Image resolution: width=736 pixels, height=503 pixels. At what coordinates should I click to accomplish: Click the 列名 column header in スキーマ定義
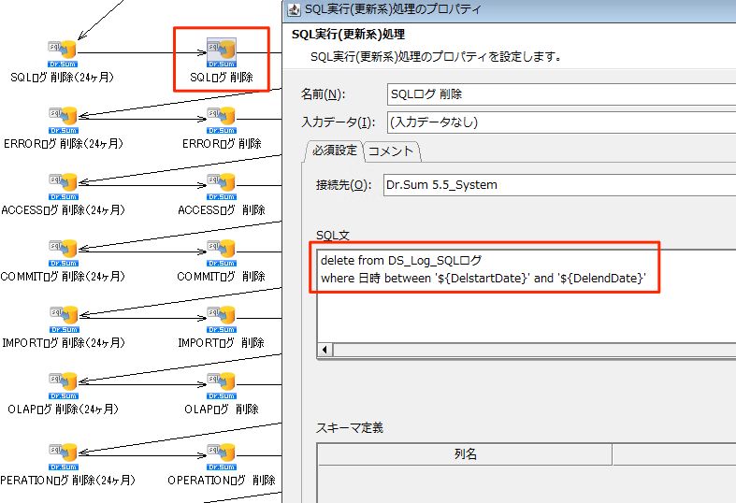tap(465, 454)
